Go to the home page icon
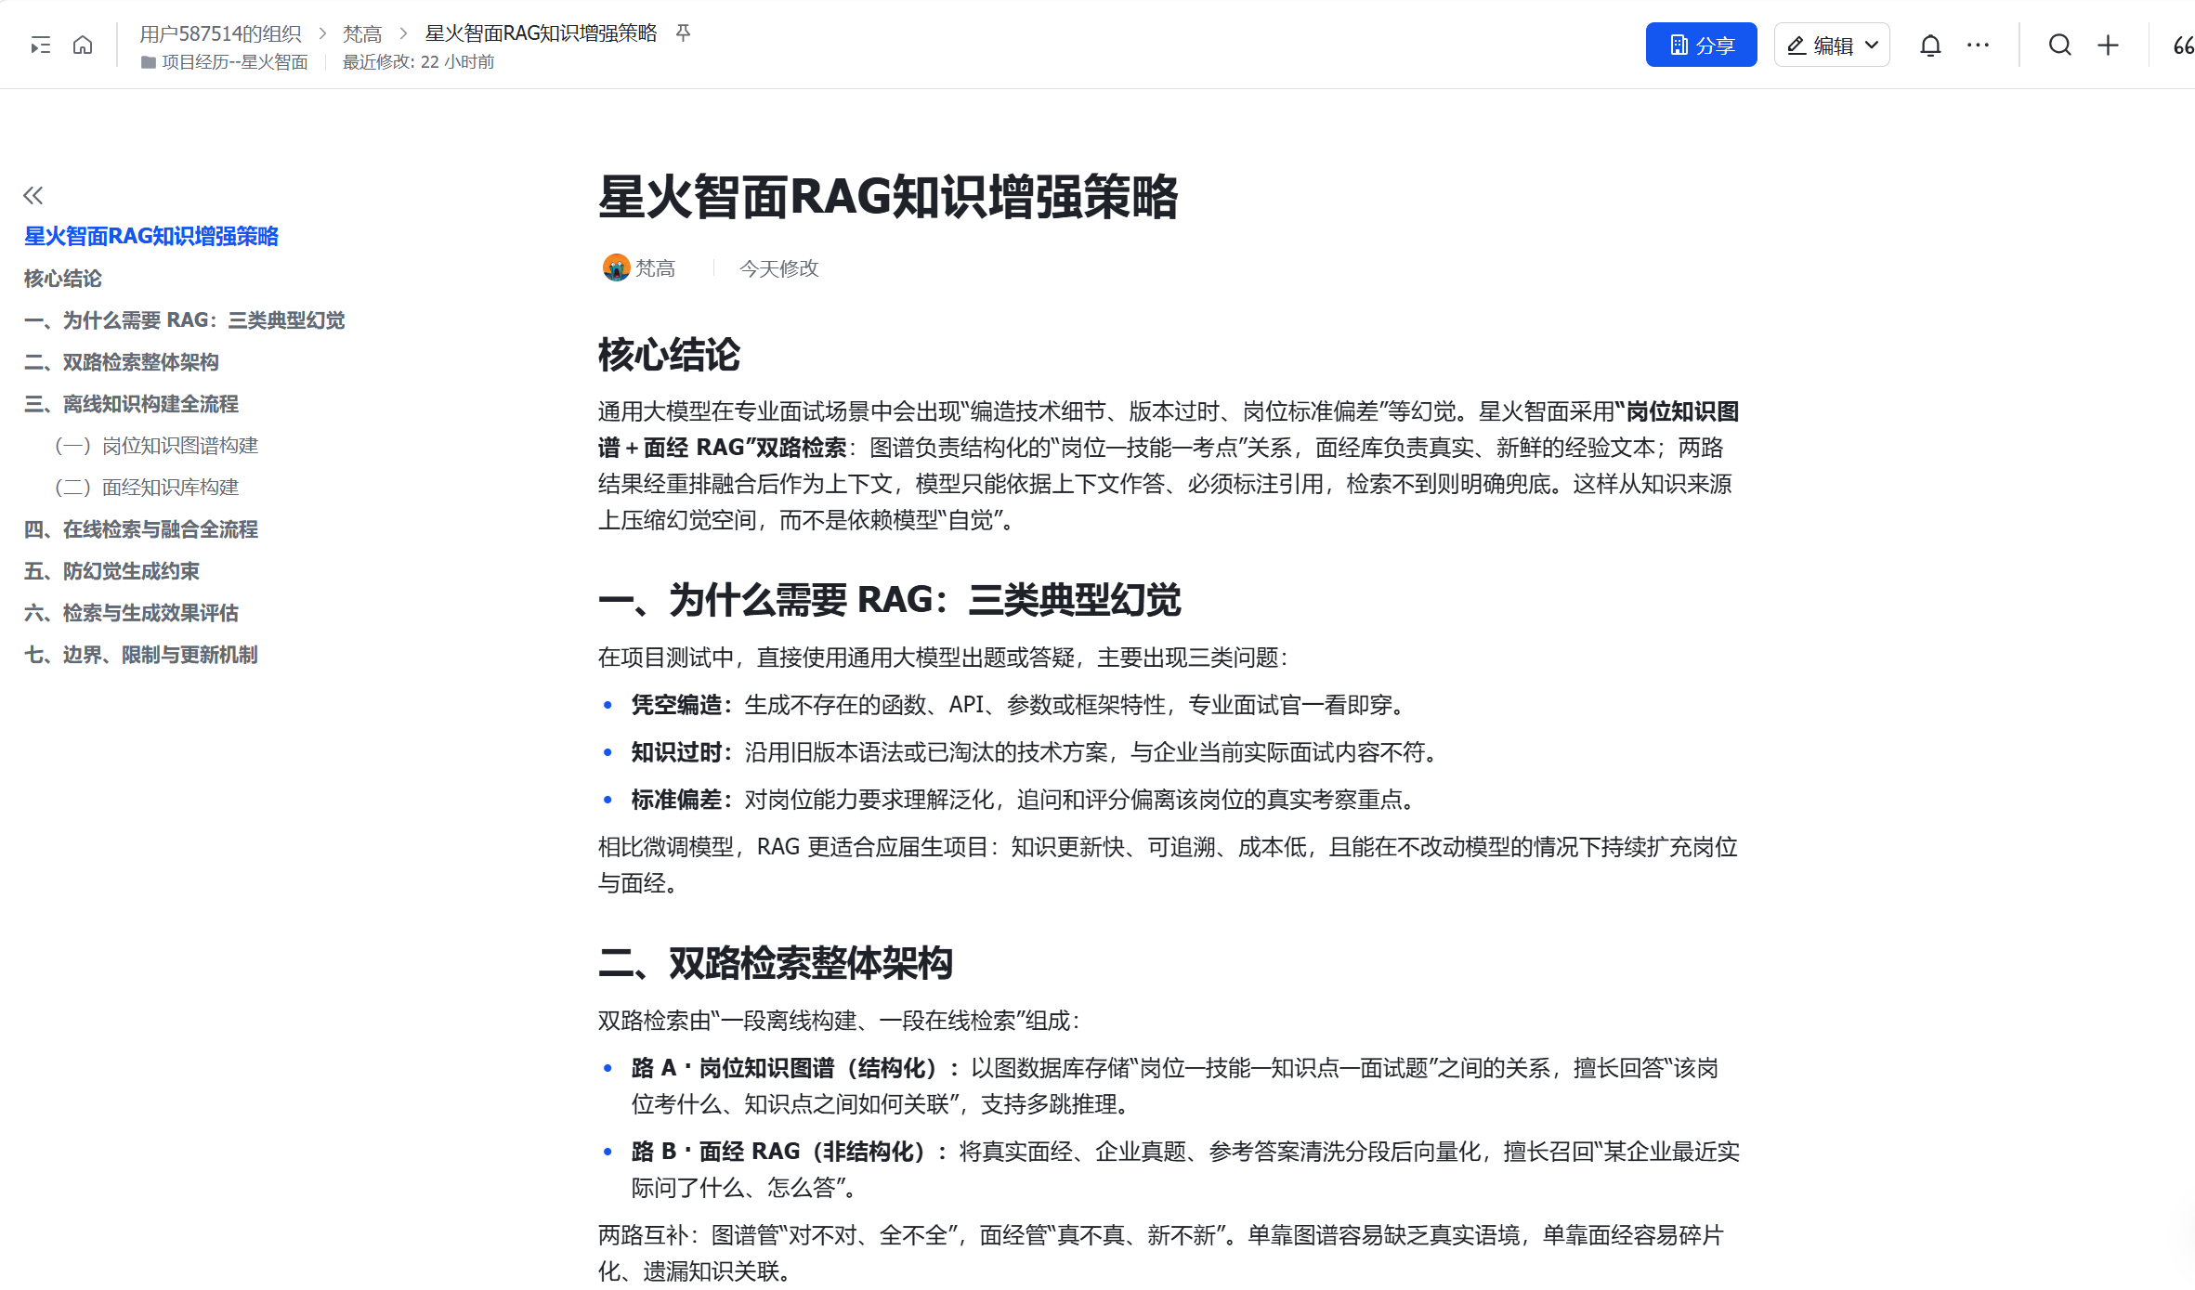The image size is (2195, 1290). pos(83,45)
